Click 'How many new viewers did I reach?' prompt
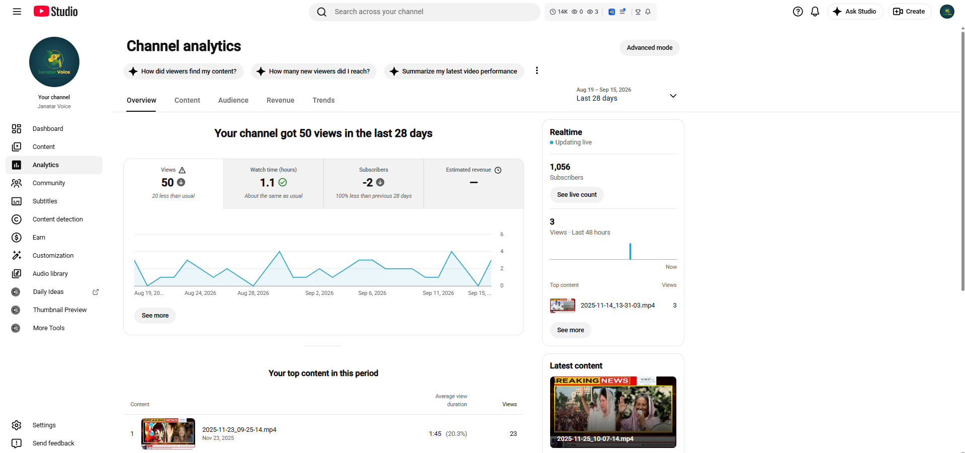 pyautogui.click(x=314, y=71)
